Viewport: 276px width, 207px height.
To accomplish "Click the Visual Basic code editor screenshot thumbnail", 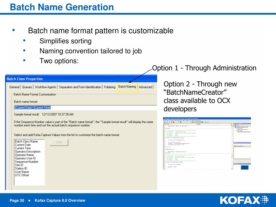I will 207,143.
